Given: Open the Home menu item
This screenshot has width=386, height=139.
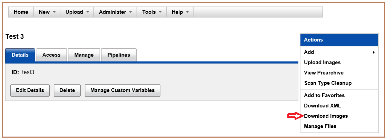Looking at the screenshot, I should coord(21,12).
